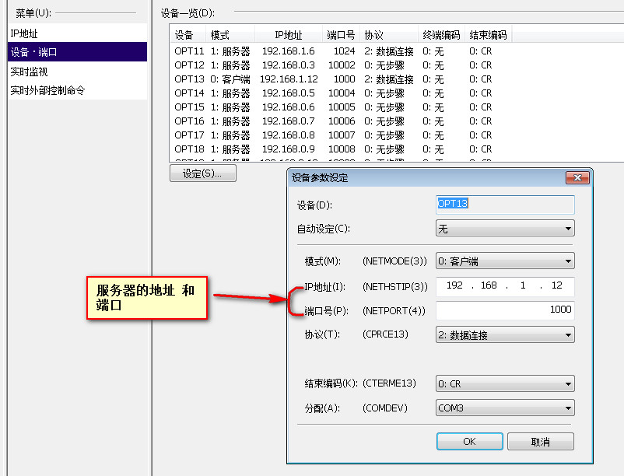Select 实时外部控制命令 menu entry
The width and height of the screenshot is (624, 476).
(x=76, y=90)
